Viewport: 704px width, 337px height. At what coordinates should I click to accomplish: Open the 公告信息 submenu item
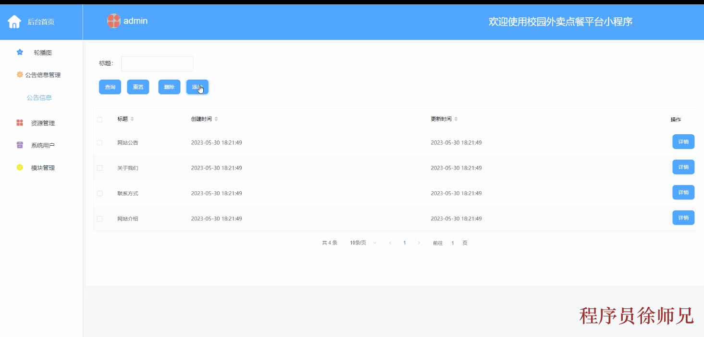click(39, 97)
